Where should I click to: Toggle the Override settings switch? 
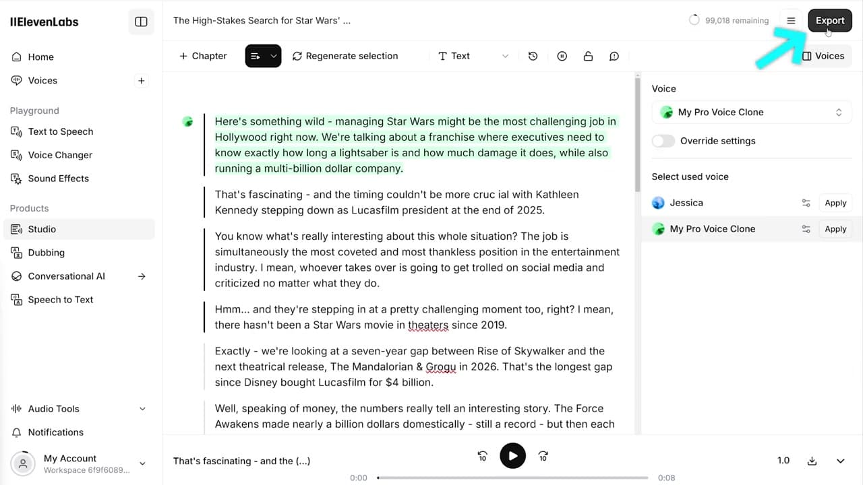663,141
